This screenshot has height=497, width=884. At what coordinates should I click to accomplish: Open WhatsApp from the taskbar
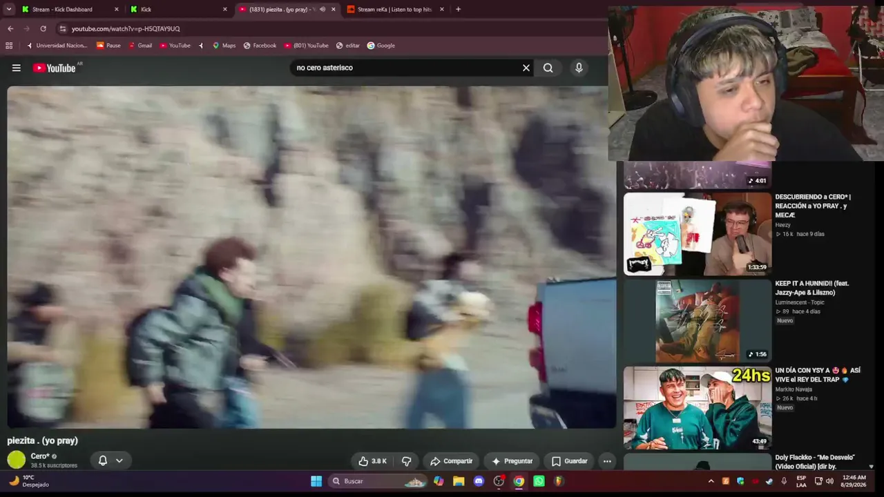tap(539, 481)
